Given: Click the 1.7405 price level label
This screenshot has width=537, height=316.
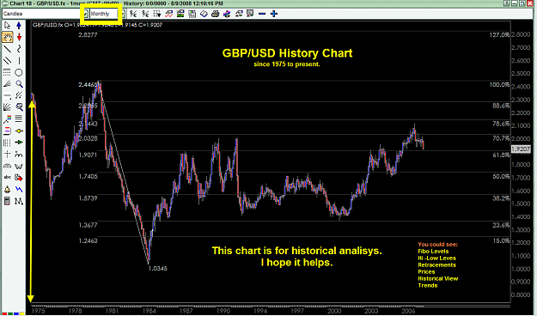Looking at the screenshot, I should point(88,176).
